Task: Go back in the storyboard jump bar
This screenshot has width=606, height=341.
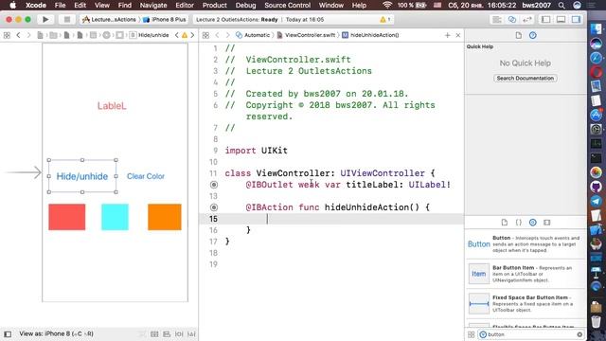Action: tap(18, 35)
